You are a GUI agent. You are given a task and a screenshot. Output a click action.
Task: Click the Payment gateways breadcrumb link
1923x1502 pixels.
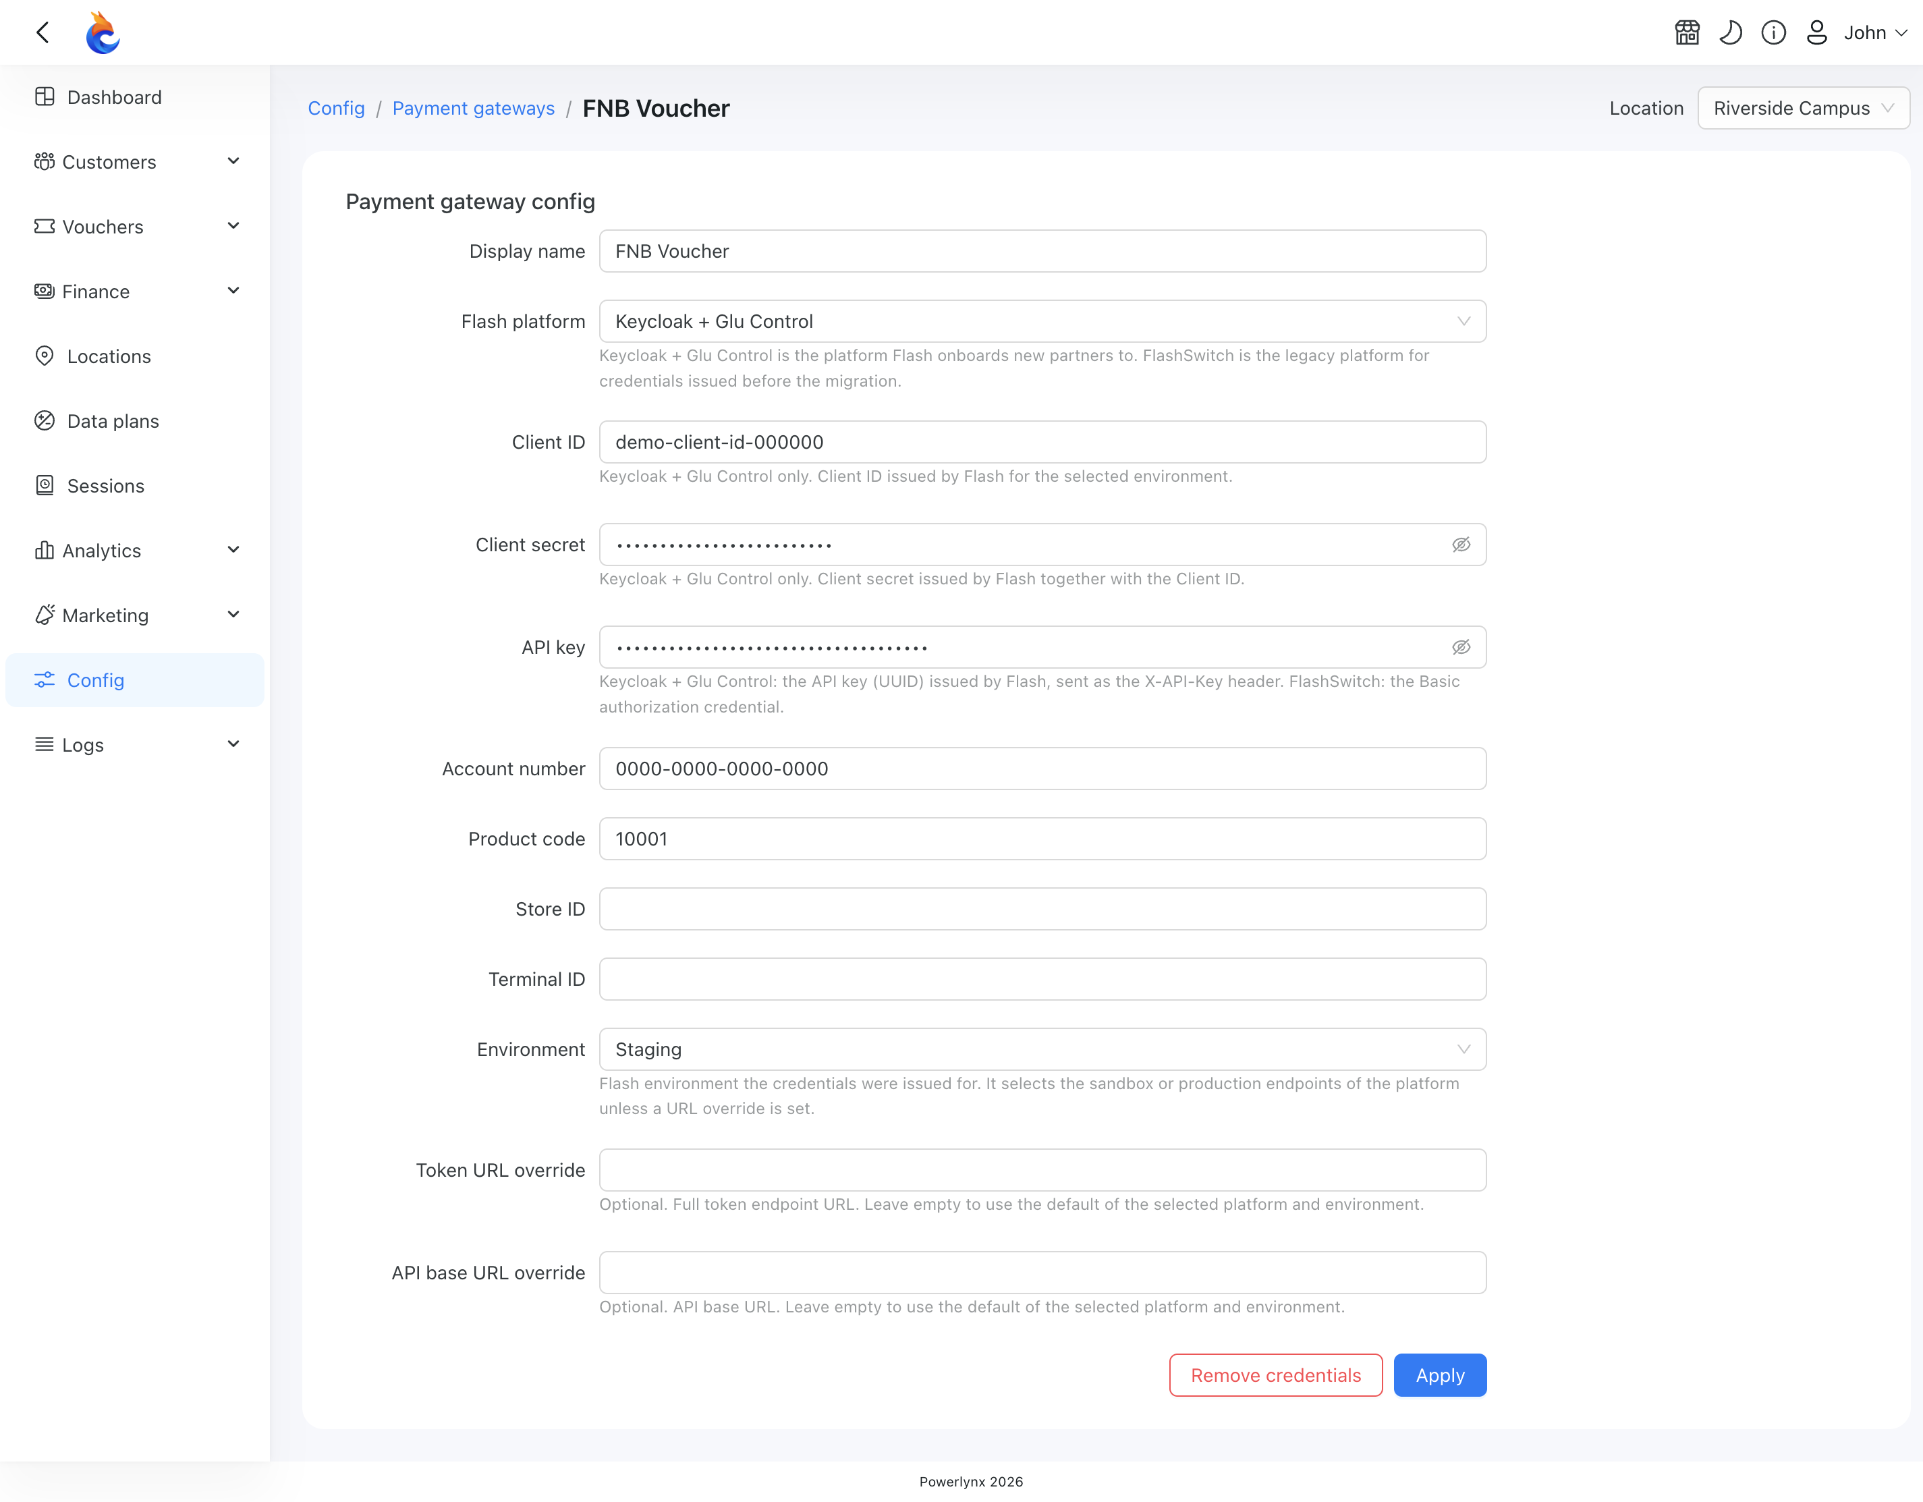tap(474, 108)
